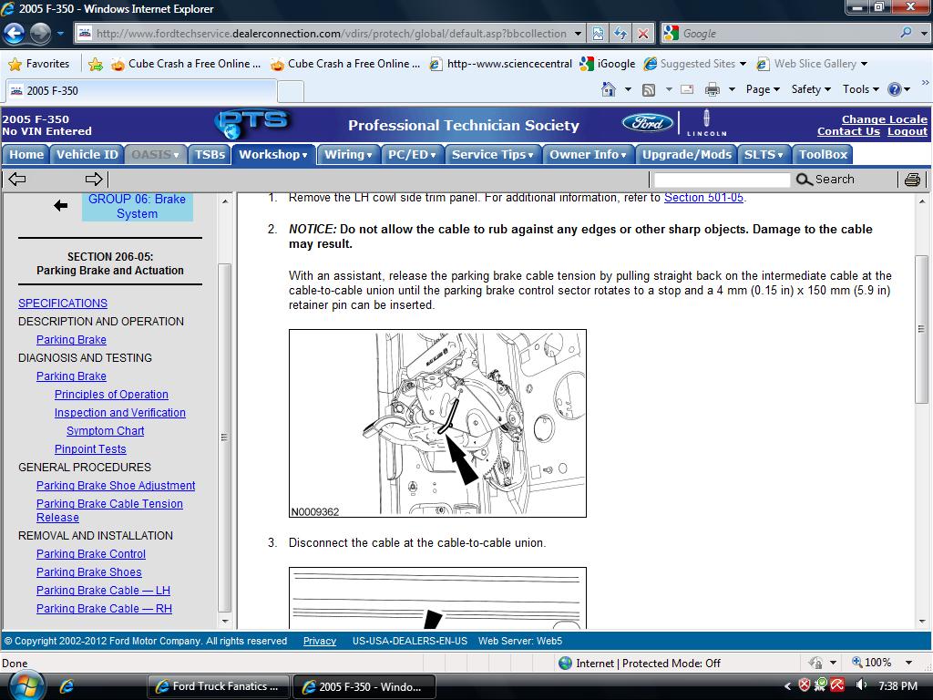Open the Workshop menu tab
933x700 pixels.
pyautogui.click(x=273, y=155)
